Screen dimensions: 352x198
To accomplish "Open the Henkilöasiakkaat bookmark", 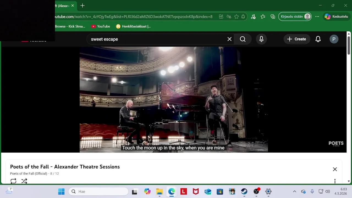I will (x=133, y=26).
